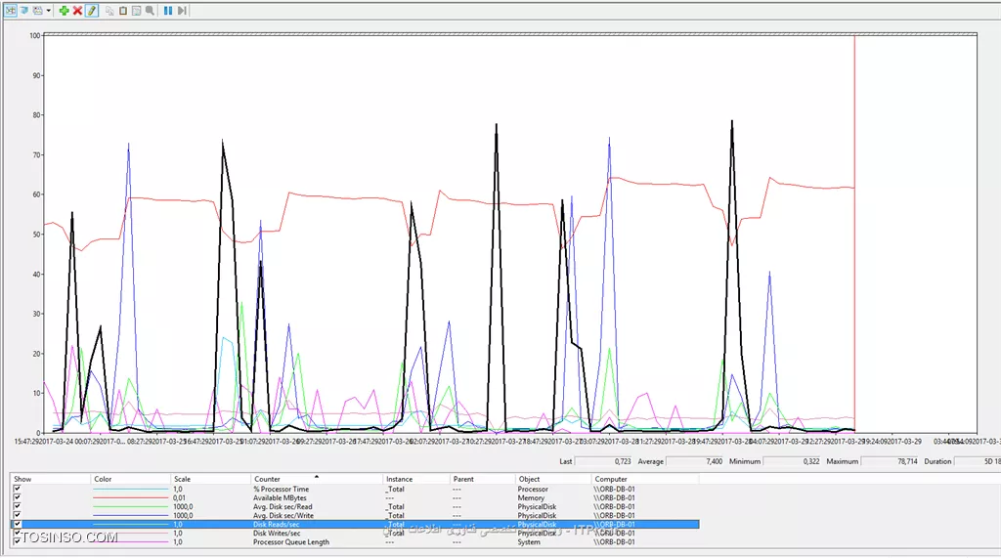Click the green Add counter plus icon
This screenshot has width=1001, height=558.
tap(64, 10)
